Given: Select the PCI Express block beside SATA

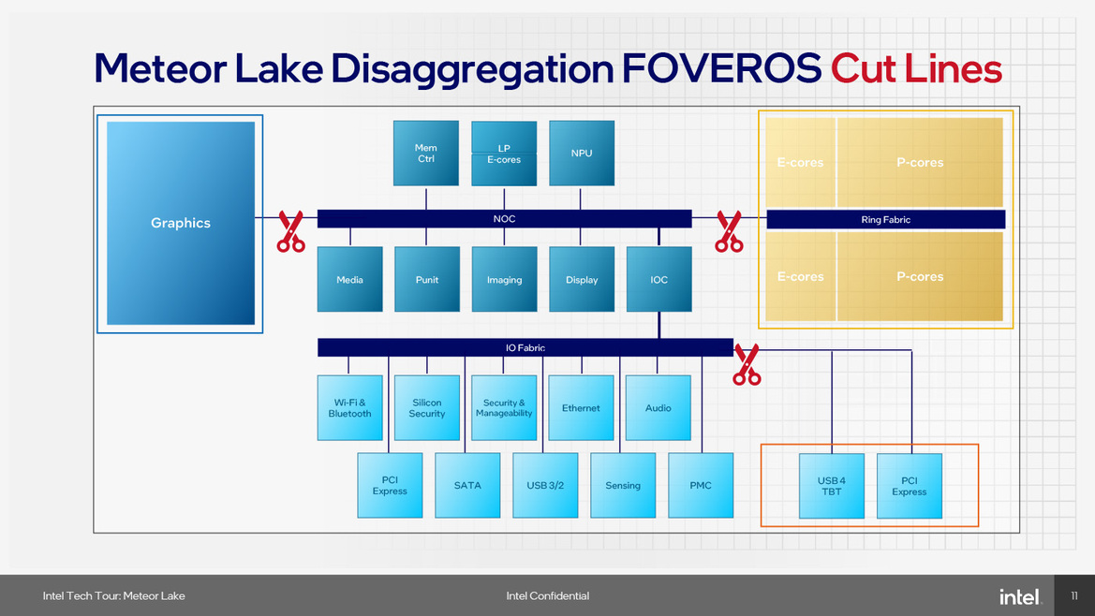Looking at the screenshot, I should [x=390, y=486].
